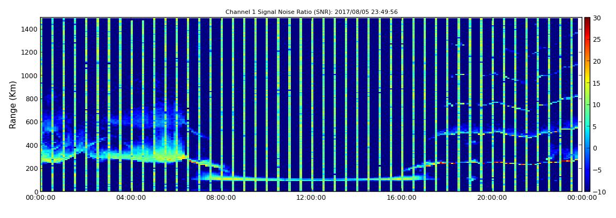Click the colorbar label 10
Viewport: 616px width, 218px height.
click(x=597, y=104)
